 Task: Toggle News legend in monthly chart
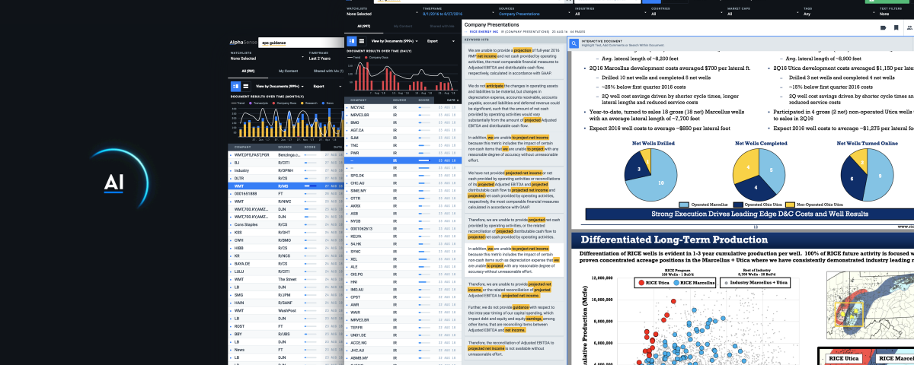[329, 103]
